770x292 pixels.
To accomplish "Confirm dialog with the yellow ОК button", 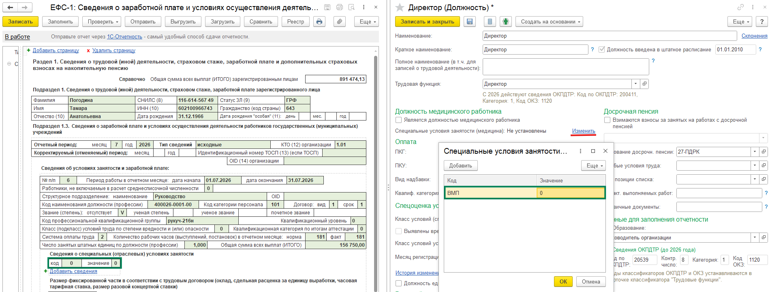I will pos(563,281).
